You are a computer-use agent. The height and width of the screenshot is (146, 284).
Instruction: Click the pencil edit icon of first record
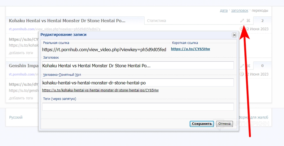click(242, 20)
